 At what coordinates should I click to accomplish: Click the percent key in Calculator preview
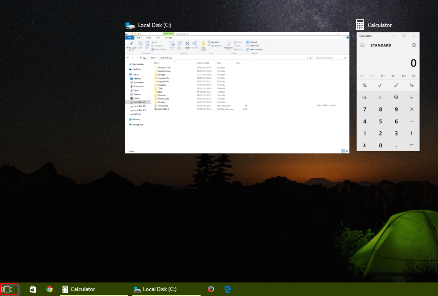365,85
